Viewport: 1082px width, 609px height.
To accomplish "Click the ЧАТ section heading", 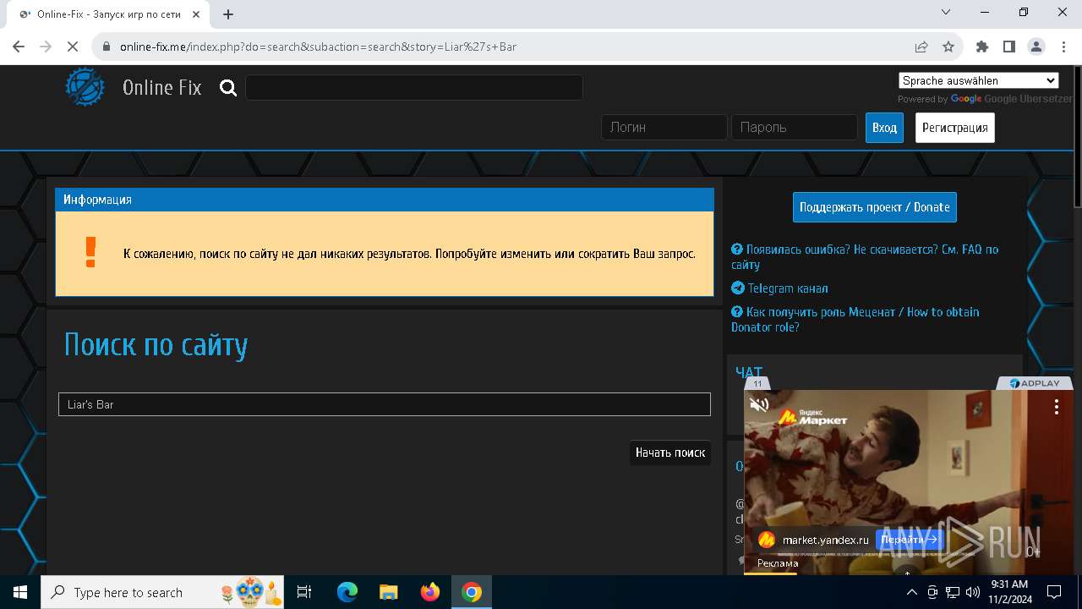I will coord(749,372).
